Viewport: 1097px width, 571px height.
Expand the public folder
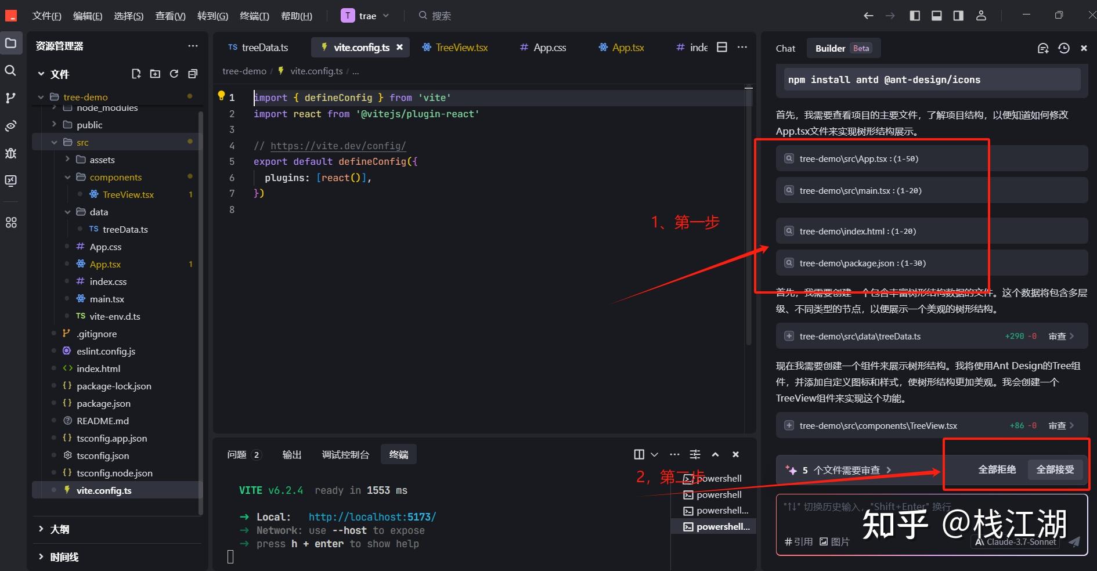54,125
